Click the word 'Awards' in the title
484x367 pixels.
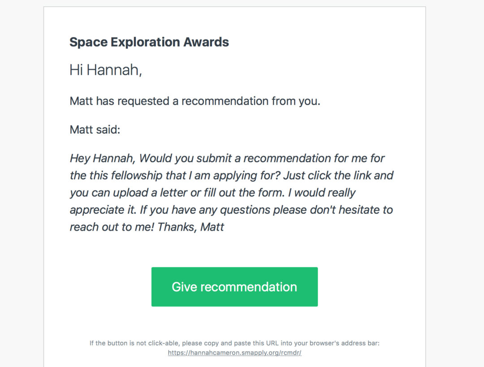[x=206, y=42]
